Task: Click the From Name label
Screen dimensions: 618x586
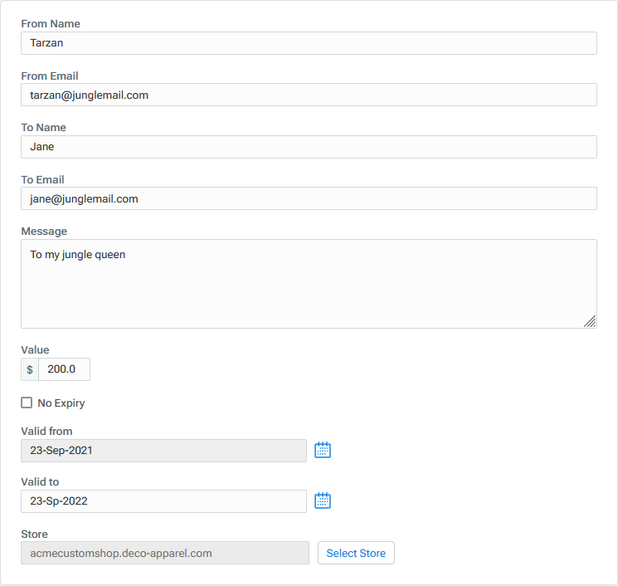Action: (51, 24)
